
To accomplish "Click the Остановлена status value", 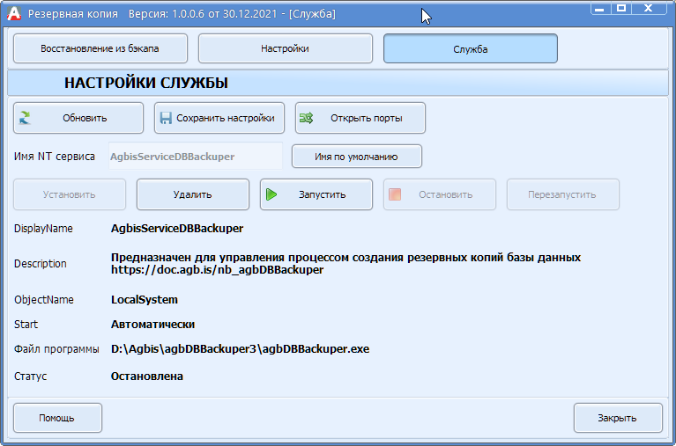I will point(147,377).
